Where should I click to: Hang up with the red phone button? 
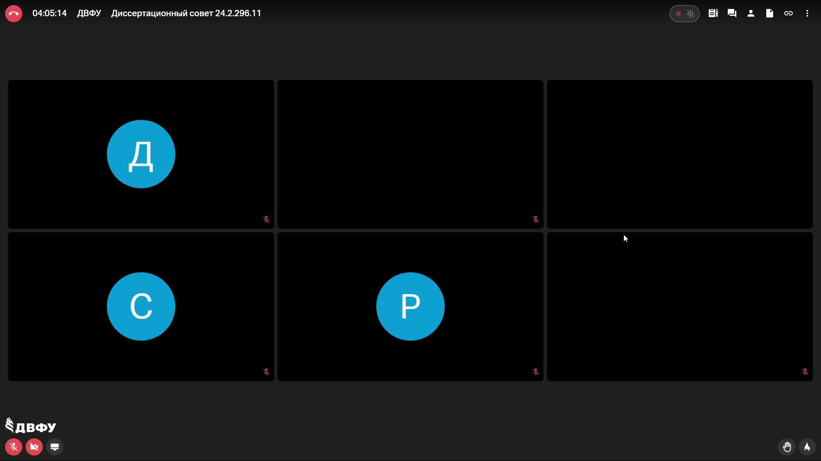pos(14,14)
